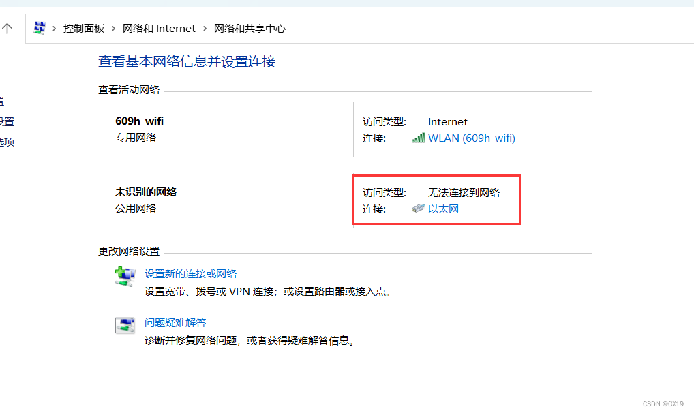Image resolution: width=694 pixels, height=413 pixels.
Task: Navigate to 控制面板 via breadcrumb
Action: 84,29
